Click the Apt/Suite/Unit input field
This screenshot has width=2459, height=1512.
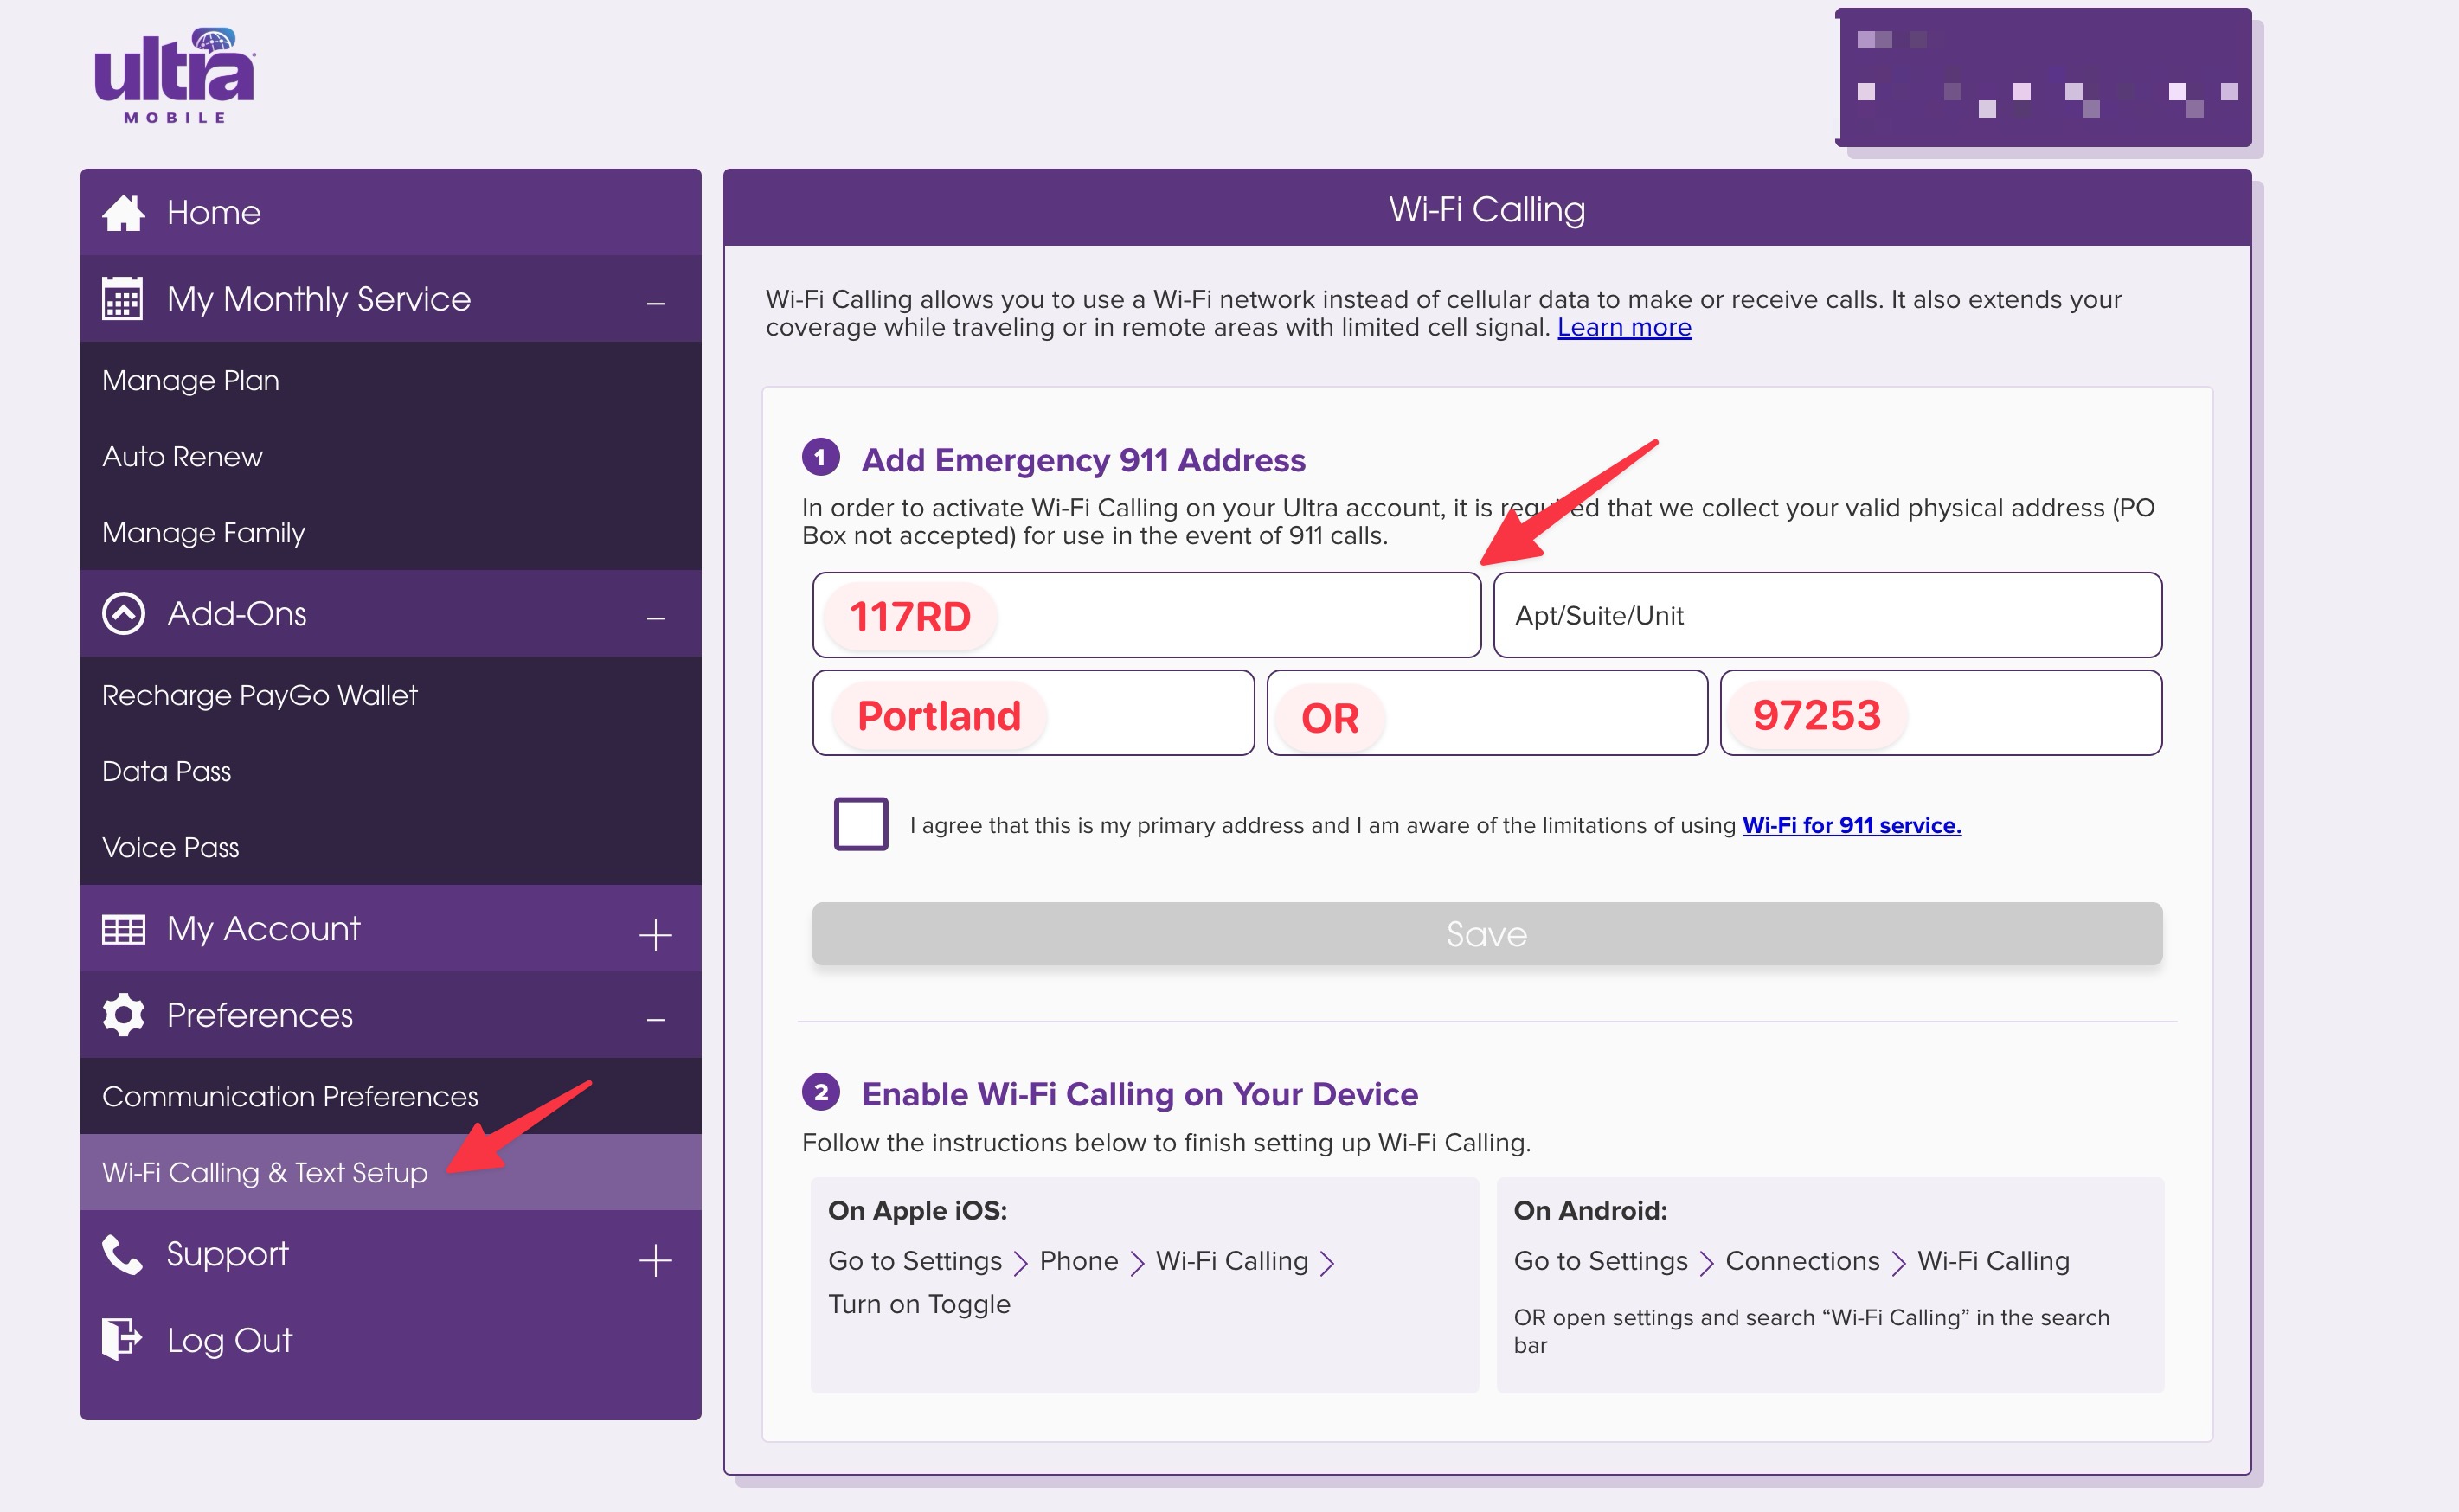pyautogui.click(x=1826, y=615)
